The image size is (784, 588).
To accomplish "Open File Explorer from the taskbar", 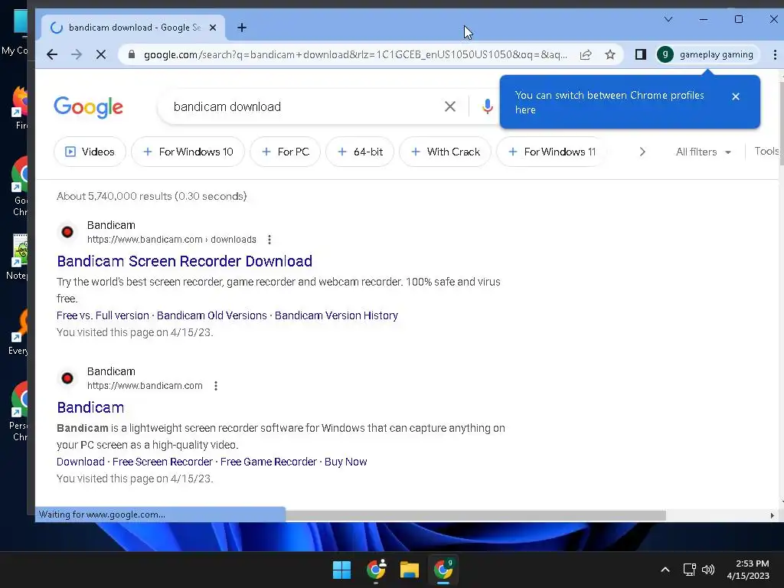I will coord(410,570).
